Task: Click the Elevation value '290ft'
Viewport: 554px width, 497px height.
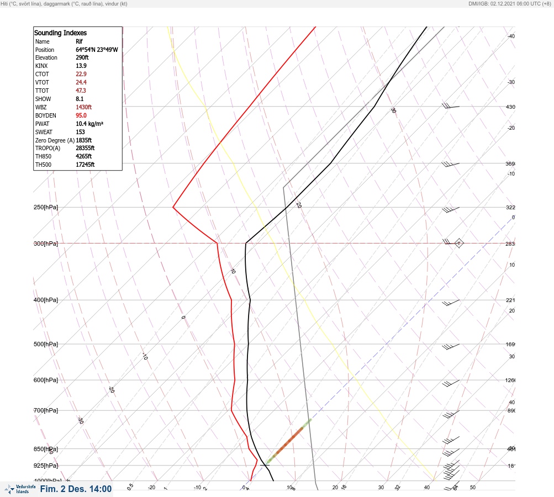Action: (x=82, y=57)
